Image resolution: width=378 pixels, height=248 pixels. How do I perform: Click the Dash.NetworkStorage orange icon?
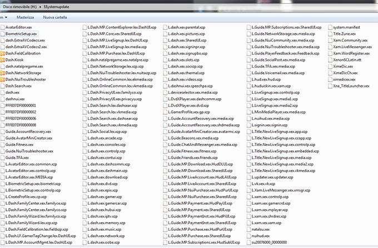pos(3,73)
